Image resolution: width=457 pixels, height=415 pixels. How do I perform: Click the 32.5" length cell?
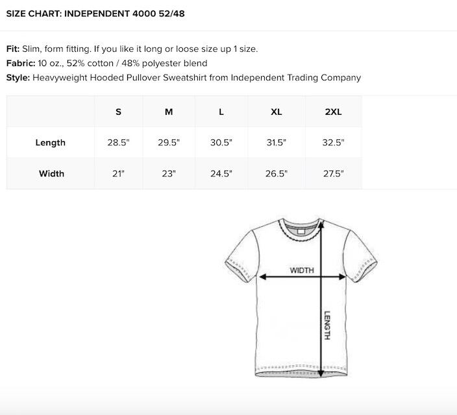(x=333, y=143)
